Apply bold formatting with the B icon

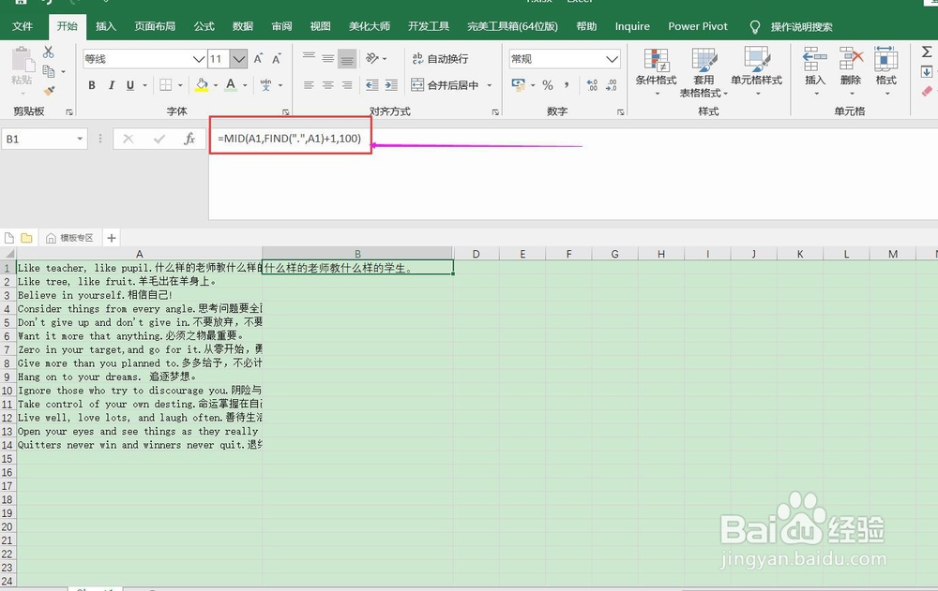[x=91, y=84]
